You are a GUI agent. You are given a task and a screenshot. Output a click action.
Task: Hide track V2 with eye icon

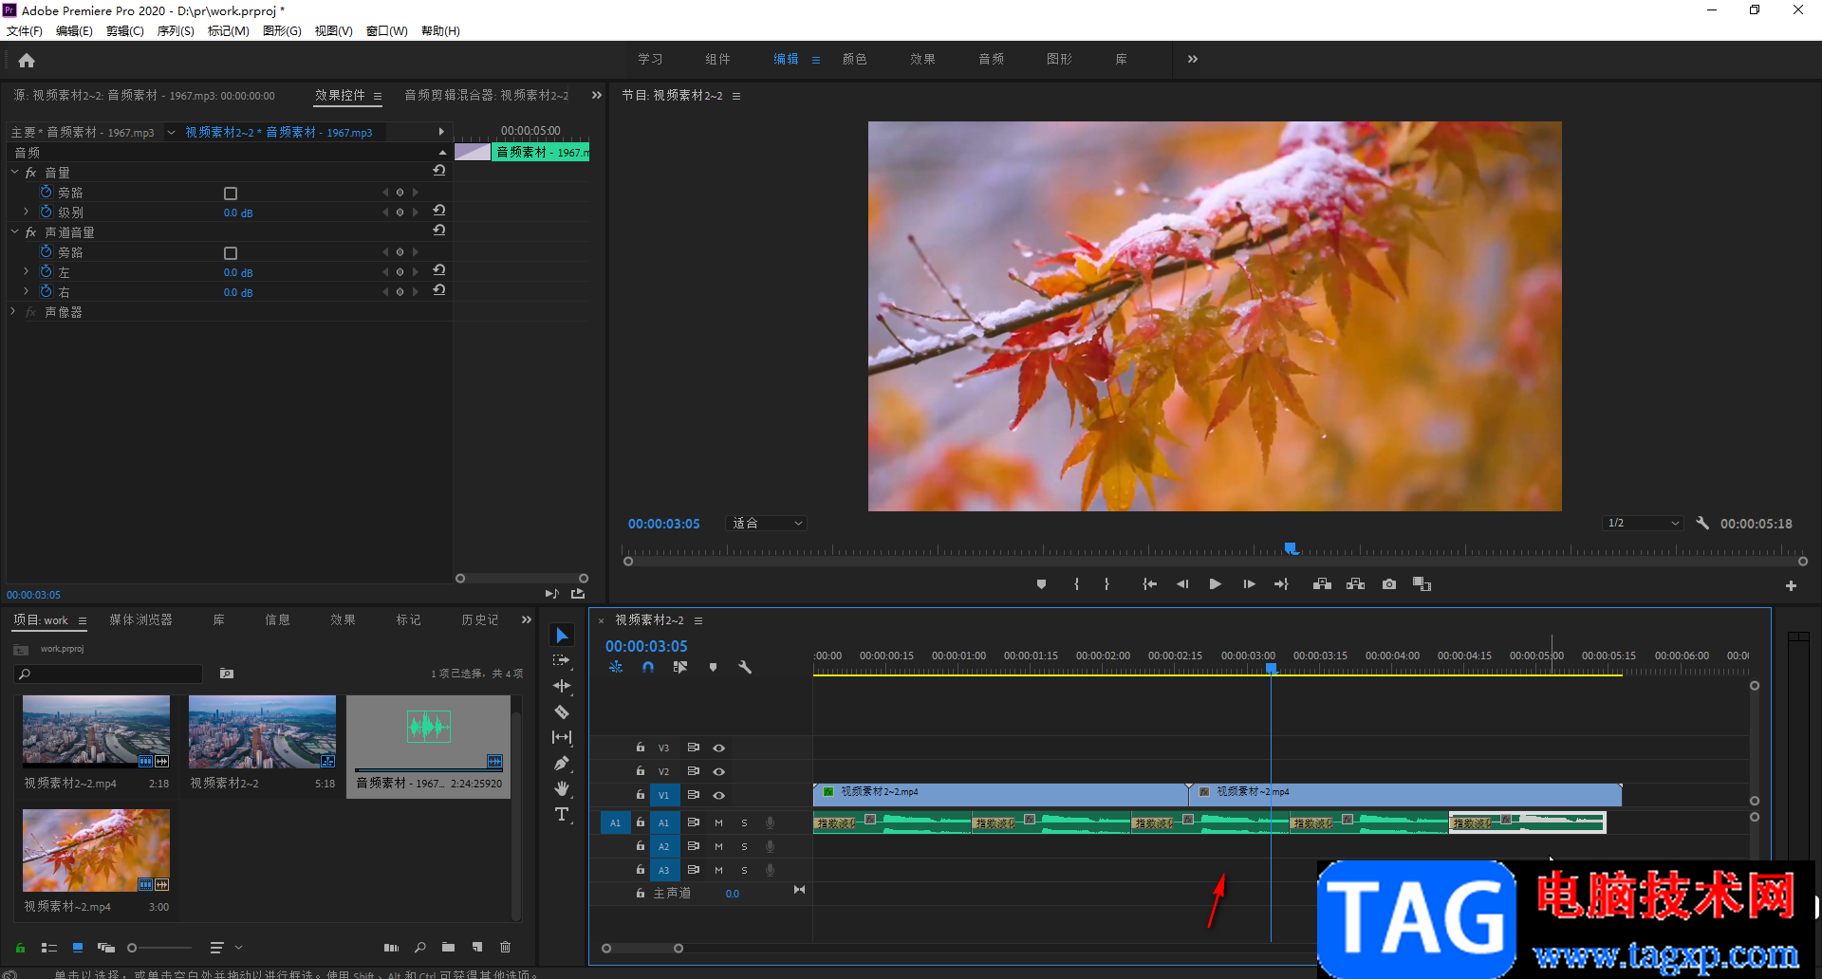pyautogui.click(x=718, y=771)
